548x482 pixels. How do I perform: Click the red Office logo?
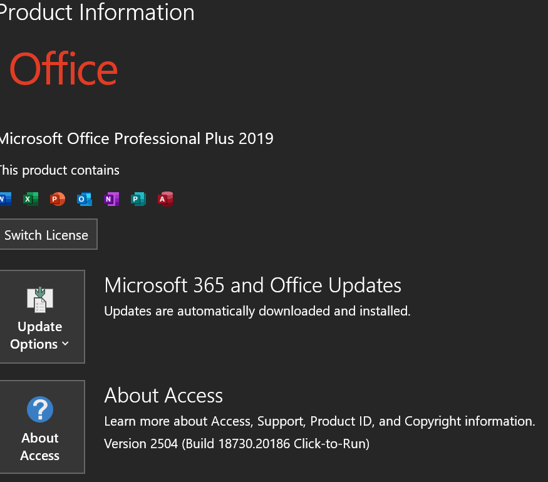pyautogui.click(x=63, y=69)
